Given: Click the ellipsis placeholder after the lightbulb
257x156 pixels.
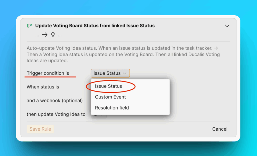Looking at the screenshot, I should (60, 35).
